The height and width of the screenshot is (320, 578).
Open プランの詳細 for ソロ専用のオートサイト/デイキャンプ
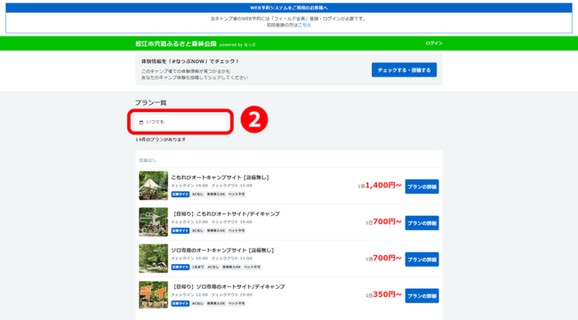pos(421,296)
